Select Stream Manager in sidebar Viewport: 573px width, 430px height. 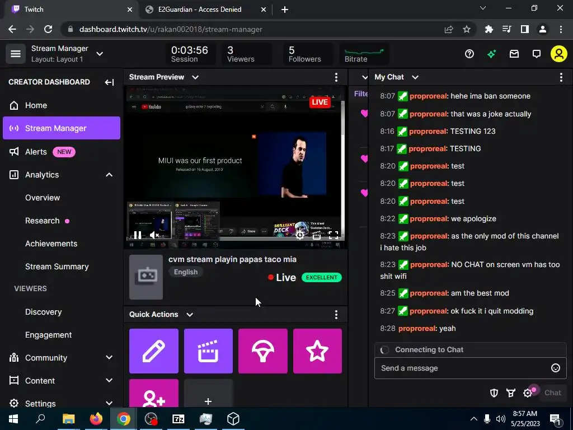pyautogui.click(x=62, y=128)
